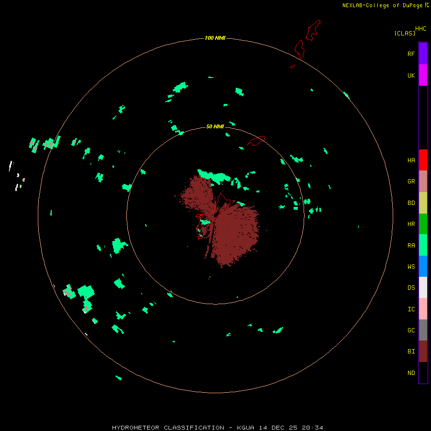Select the GR legend color block
The height and width of the screenshot is (431, 431).
pyautogui.click(x=423, y=181)
